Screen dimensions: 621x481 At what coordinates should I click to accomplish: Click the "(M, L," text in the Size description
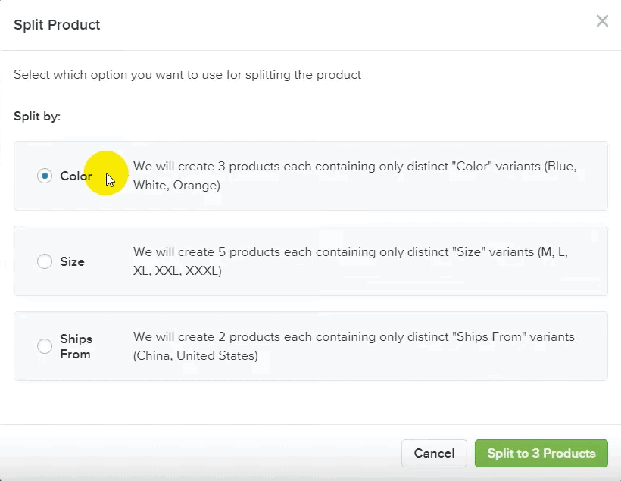pos(553,252)
